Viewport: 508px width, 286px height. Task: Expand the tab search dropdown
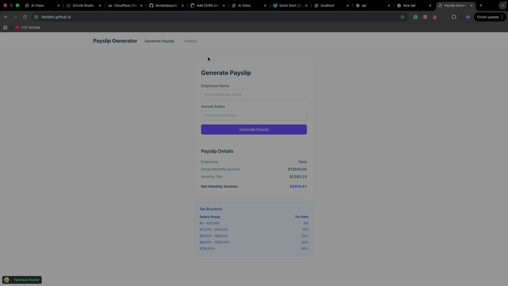coord(502,6)
